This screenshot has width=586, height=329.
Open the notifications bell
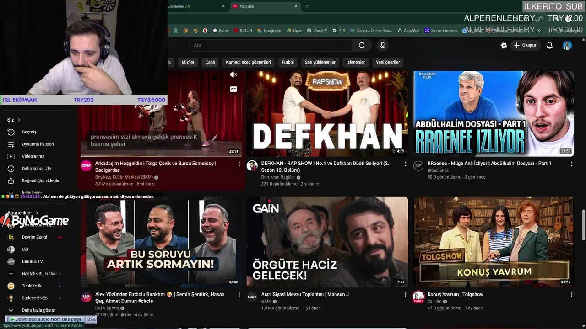coord(549,45)
